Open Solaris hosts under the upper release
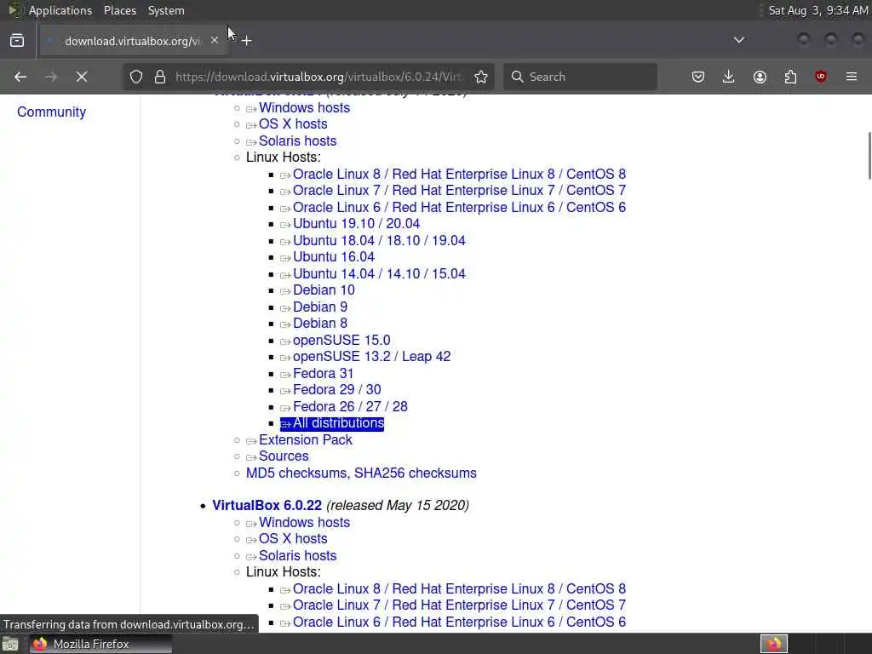This screenshot has height=654, width=872. pos(297,141)
